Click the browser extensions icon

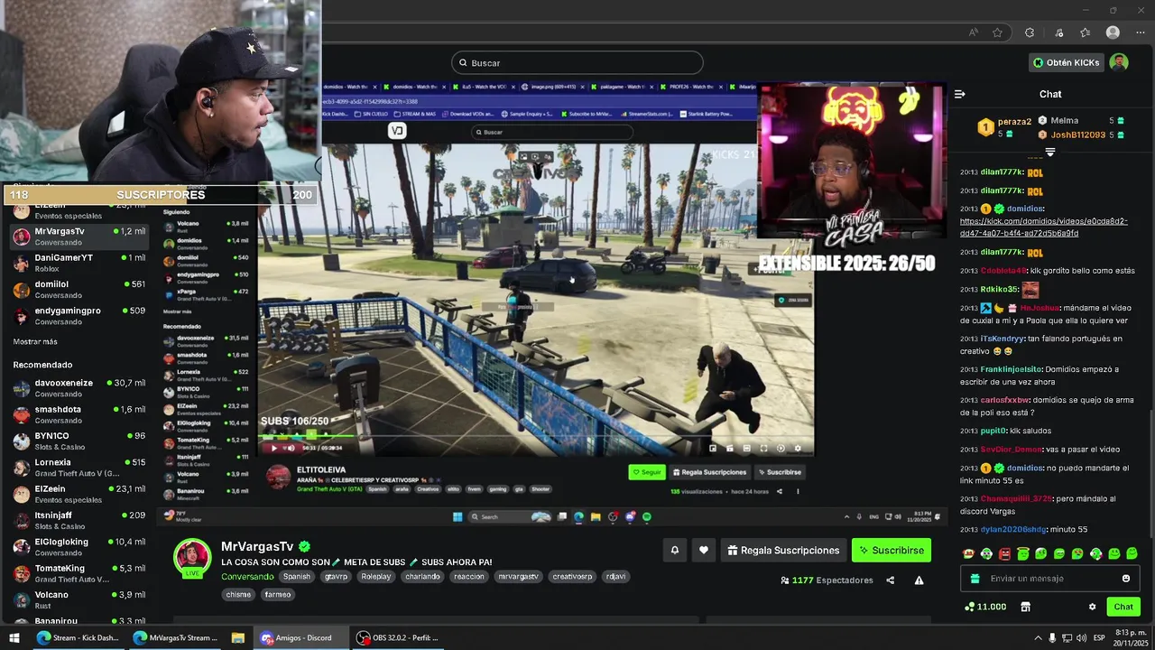(x=1030, y=32)
